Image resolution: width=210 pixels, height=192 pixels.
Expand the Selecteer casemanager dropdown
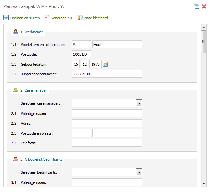point(139,103)
